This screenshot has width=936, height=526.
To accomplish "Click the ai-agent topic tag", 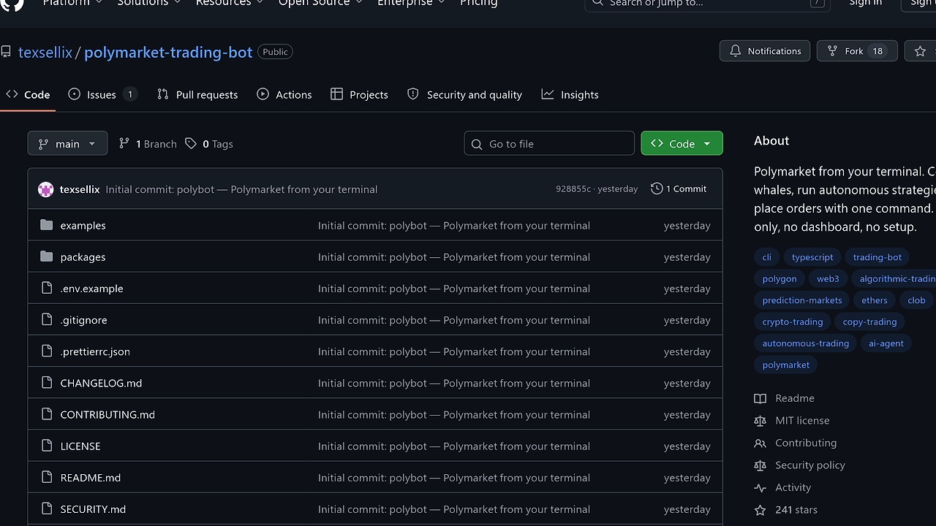I will coord(886,343).
